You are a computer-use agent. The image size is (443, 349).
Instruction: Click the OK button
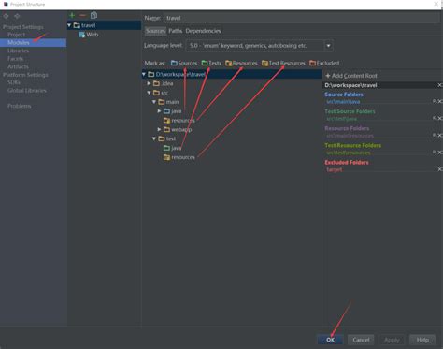click(x=330, y=340)
